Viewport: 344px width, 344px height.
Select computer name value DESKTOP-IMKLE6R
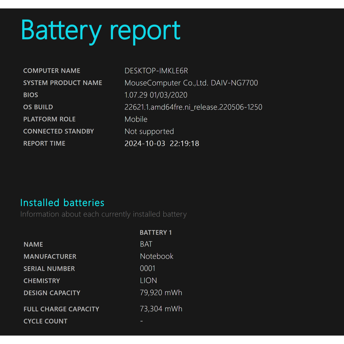click(156, 71)
